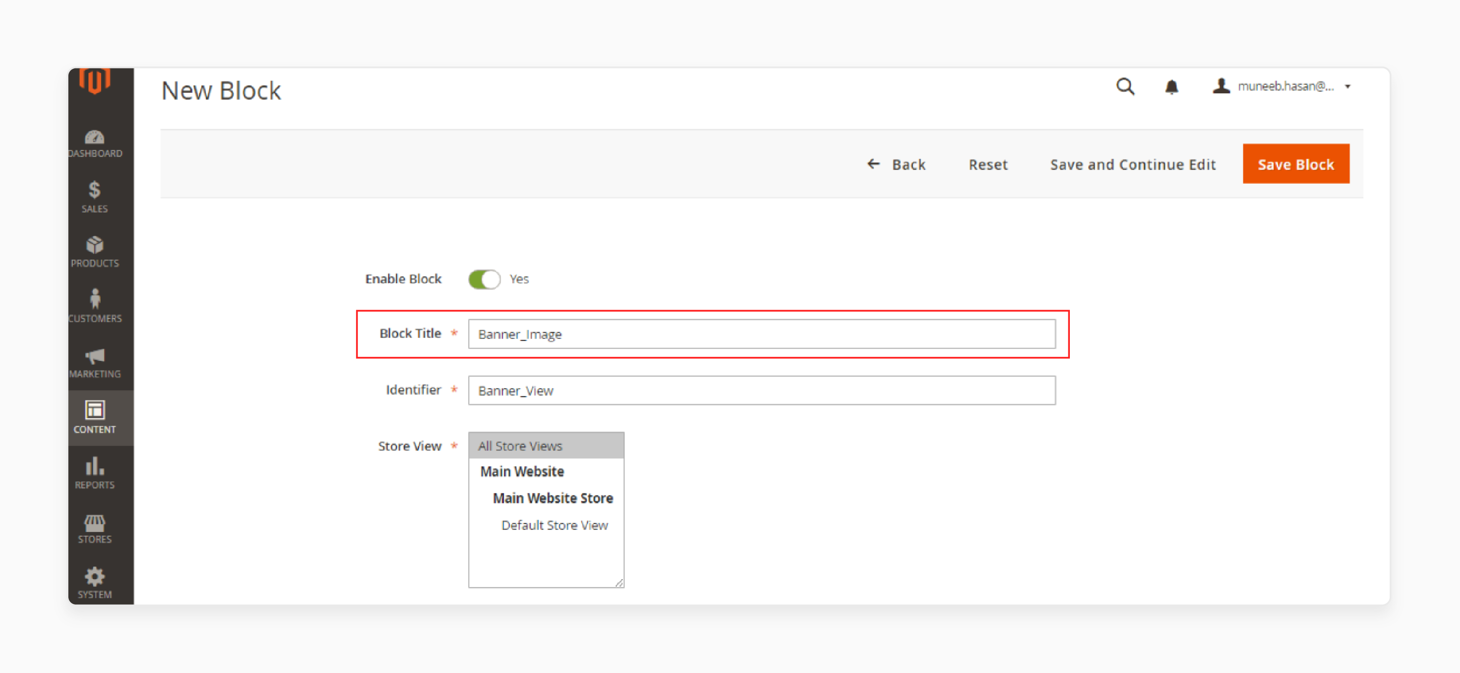1460x673 pixels.
Task: Select Default Store View option
Action: pyautogui.click(x=554, y=525)
